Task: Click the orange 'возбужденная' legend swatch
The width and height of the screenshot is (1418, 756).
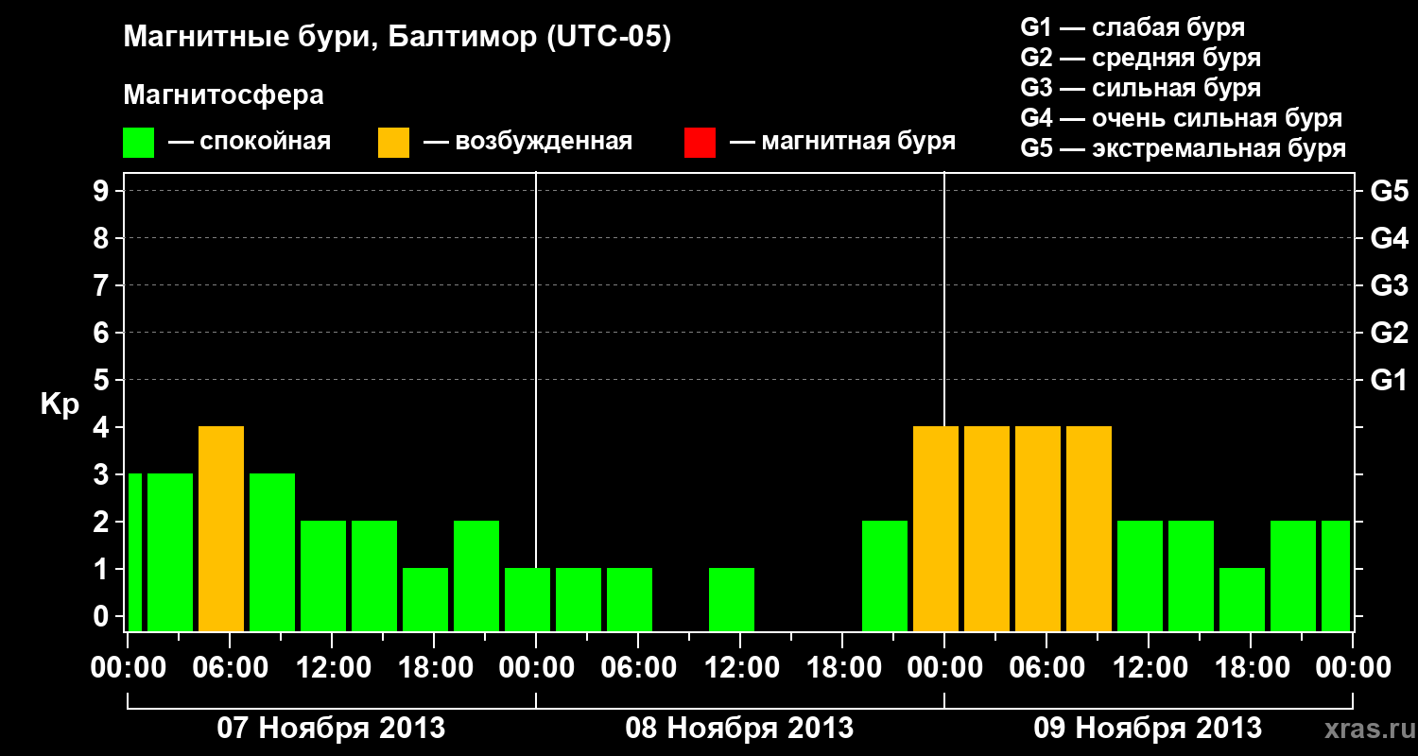Action: (x=394, y=143)
